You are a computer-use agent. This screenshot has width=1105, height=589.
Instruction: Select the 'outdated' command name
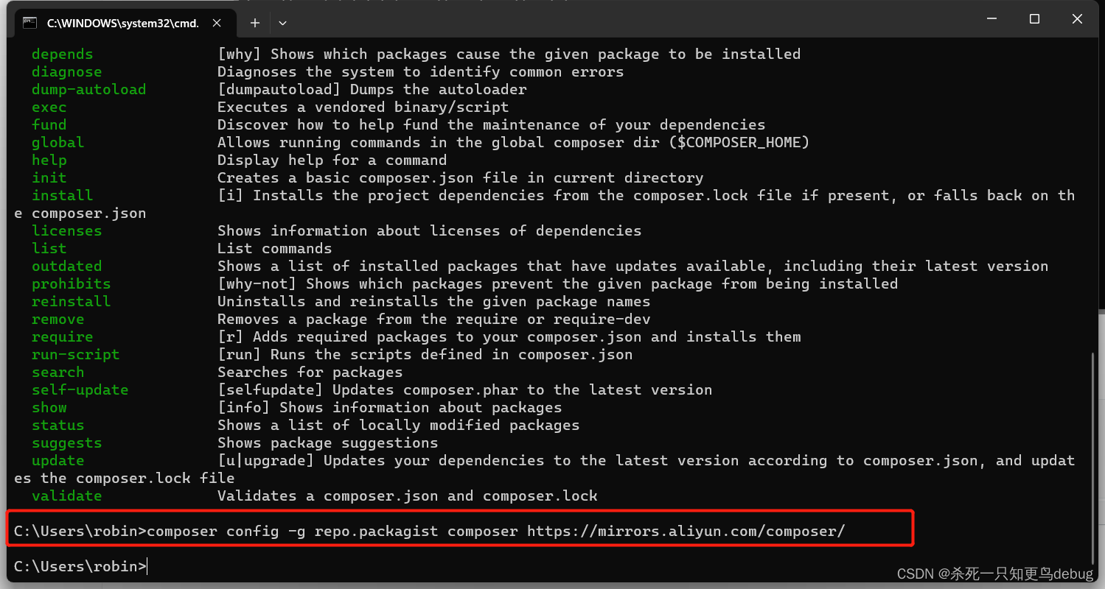click(x=67, y=266)
